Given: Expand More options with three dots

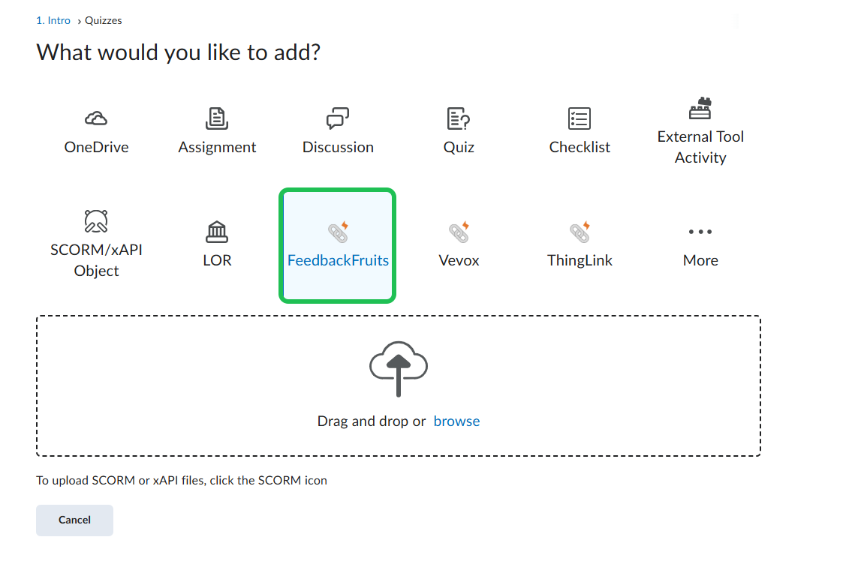Looking at the screenshot, I should coord(700,232).
